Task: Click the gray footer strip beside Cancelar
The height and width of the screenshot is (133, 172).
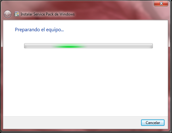Action: tap(71, 123)
